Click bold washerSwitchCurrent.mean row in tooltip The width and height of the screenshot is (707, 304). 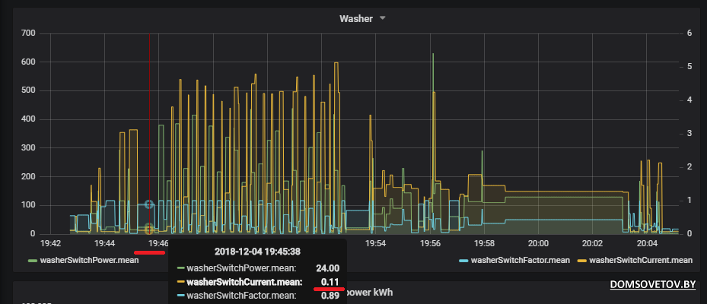click(x=244, y=281)
